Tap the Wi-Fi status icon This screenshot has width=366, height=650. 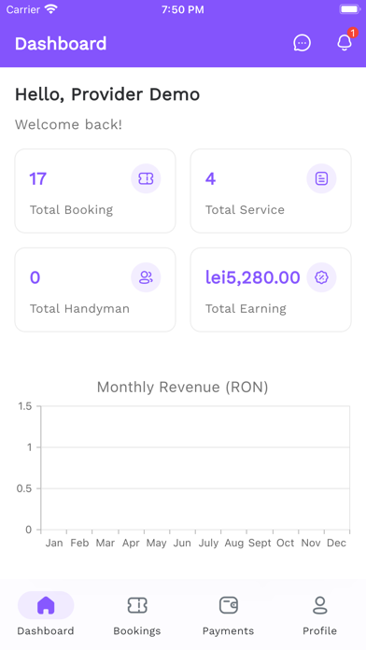click(51, 9)
